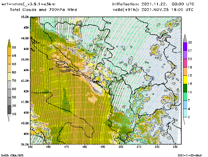Click the '23' value on wind legend
208x157 pixels.
click(190, 59)
